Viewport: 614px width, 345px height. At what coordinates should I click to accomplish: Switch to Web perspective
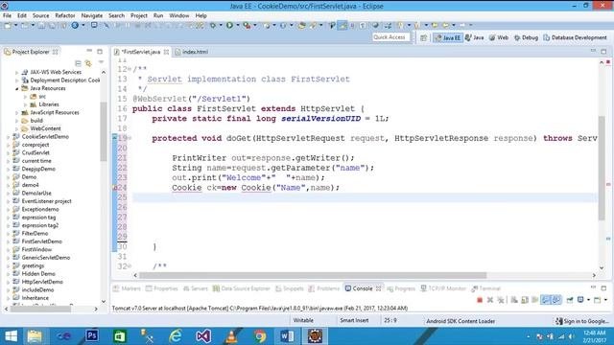pos(499,37)
